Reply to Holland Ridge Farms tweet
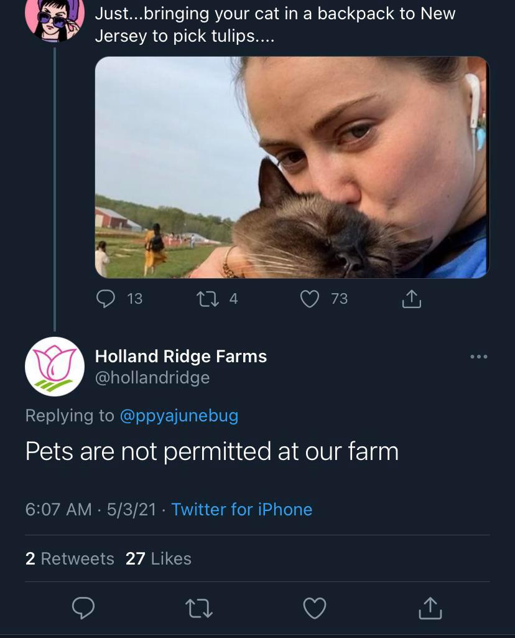The image size is (515, 638). (x=83, y=608)
